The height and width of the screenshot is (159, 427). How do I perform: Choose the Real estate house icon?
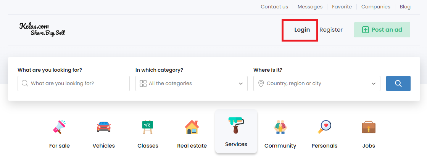click(x=192, y=127)
